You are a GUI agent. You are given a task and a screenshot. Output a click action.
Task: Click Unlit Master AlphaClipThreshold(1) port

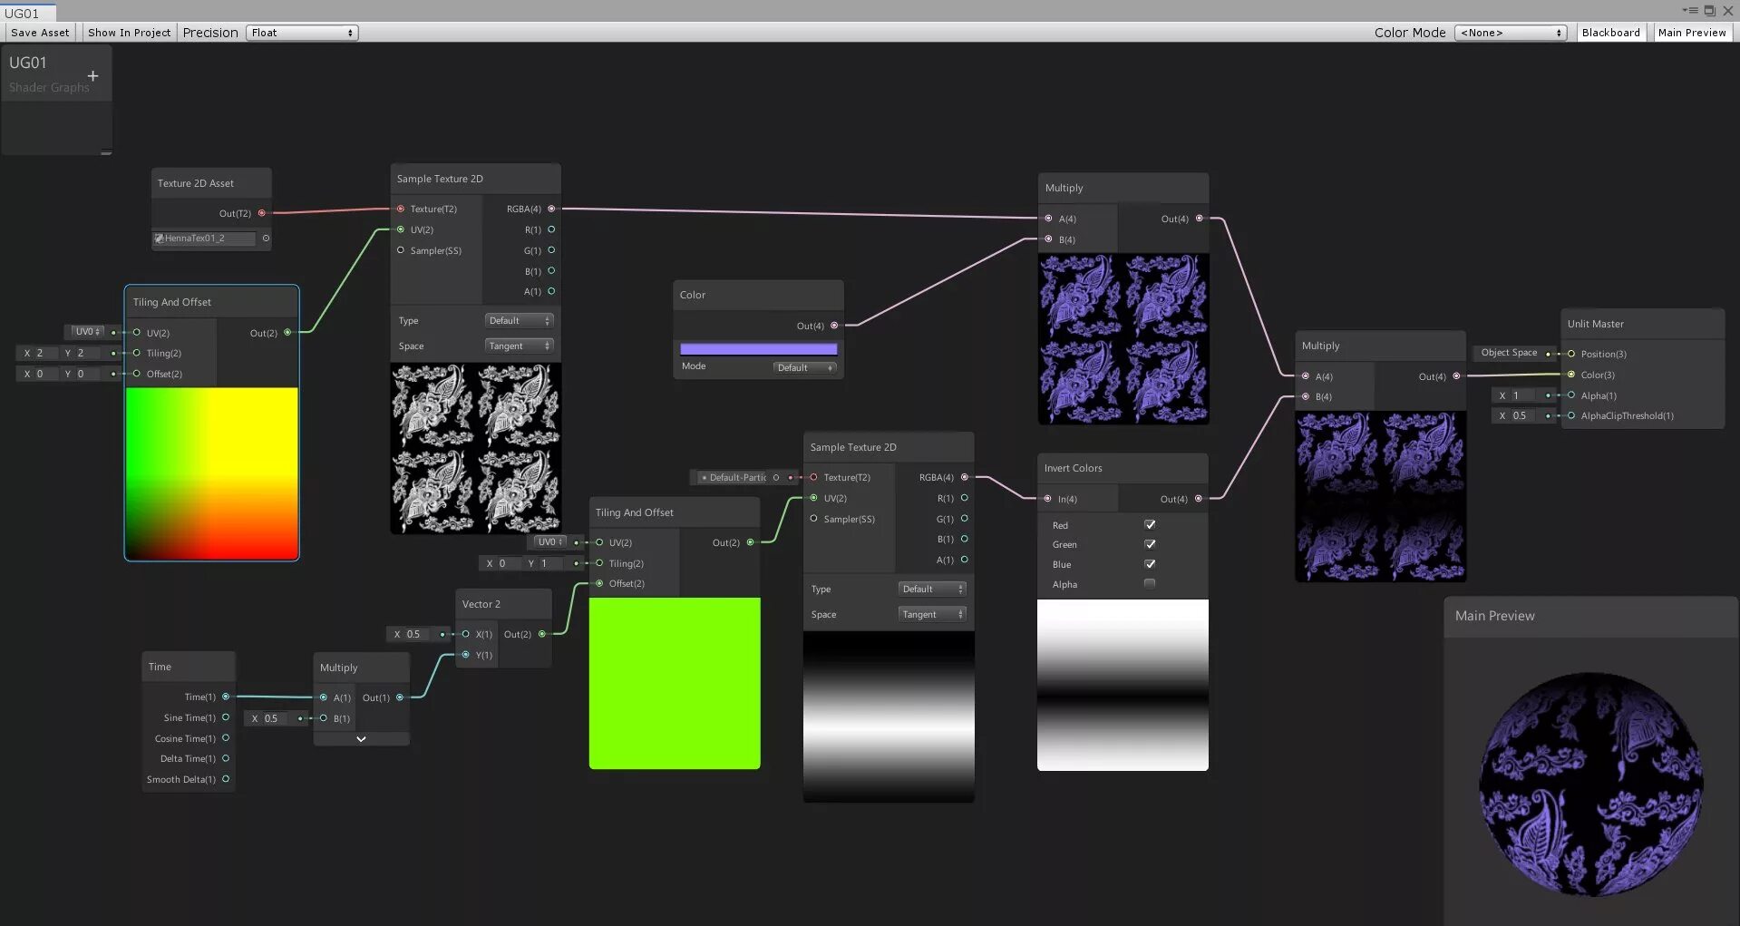[x=1571, y=415]
